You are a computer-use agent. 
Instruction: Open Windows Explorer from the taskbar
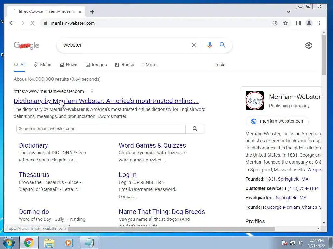coord(49,243)
